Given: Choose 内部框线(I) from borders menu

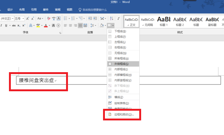Looking at the screenshot, I should pos(123,69).
